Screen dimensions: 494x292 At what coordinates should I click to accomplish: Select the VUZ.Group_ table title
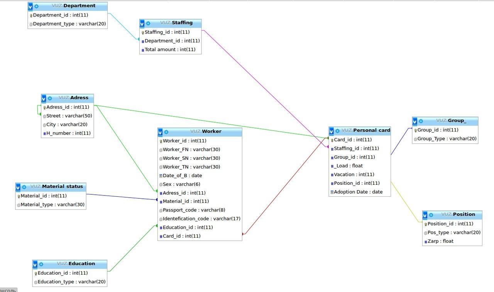click(451, 121)
